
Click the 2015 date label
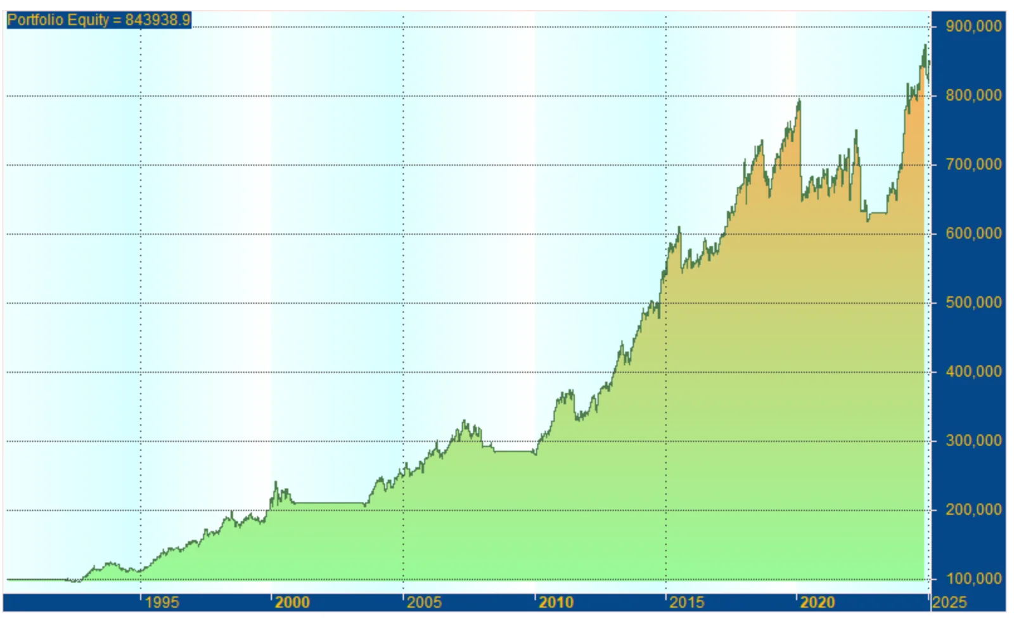[x=687, y=602]
